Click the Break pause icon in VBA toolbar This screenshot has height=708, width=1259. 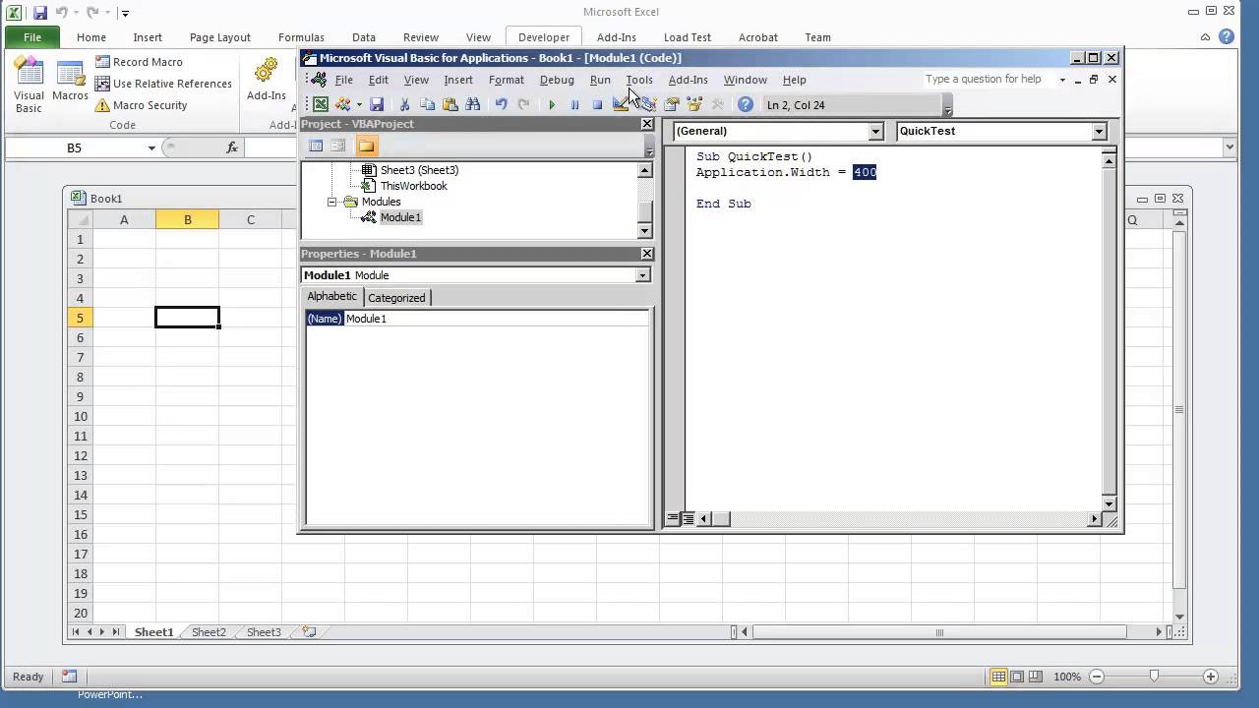tap(574, 104)
